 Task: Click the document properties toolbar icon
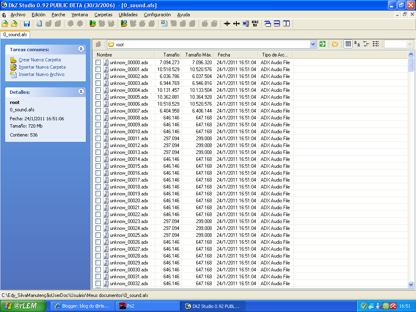(164, 24)
